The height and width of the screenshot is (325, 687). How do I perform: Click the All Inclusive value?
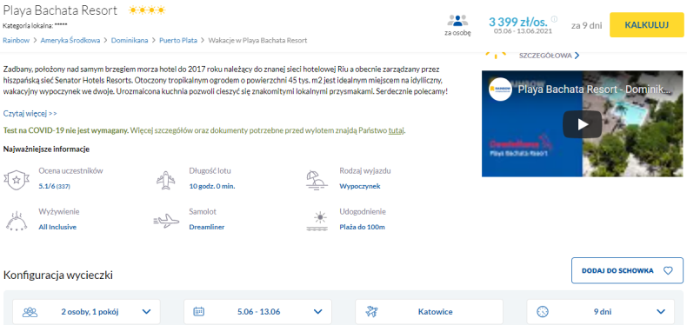[x=58, y=227]
